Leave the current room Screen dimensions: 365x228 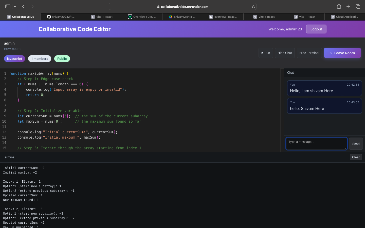342,53
